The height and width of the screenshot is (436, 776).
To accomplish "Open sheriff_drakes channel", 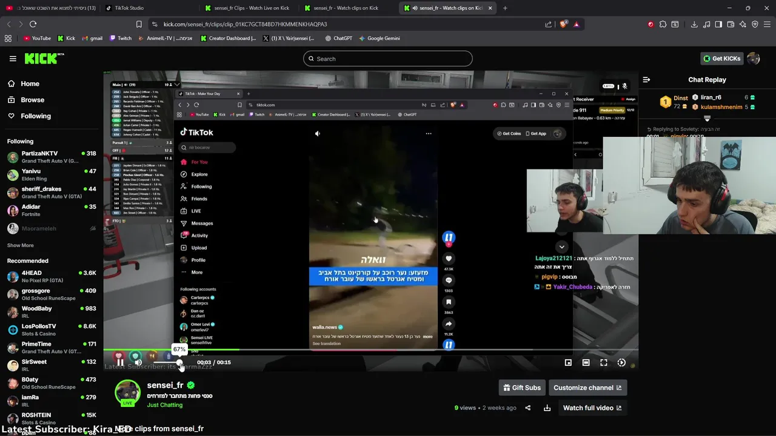I will click(52, 193).
